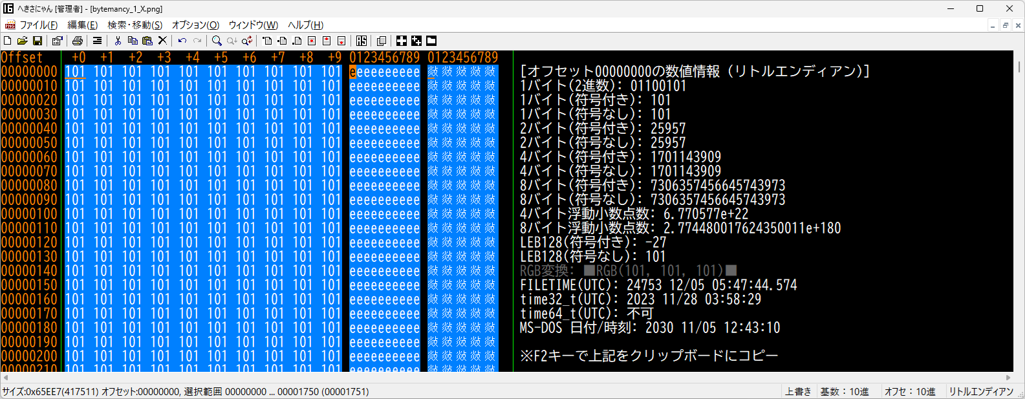
Task: Open the 検索・移動(S) menu
Action: [135, 25]
